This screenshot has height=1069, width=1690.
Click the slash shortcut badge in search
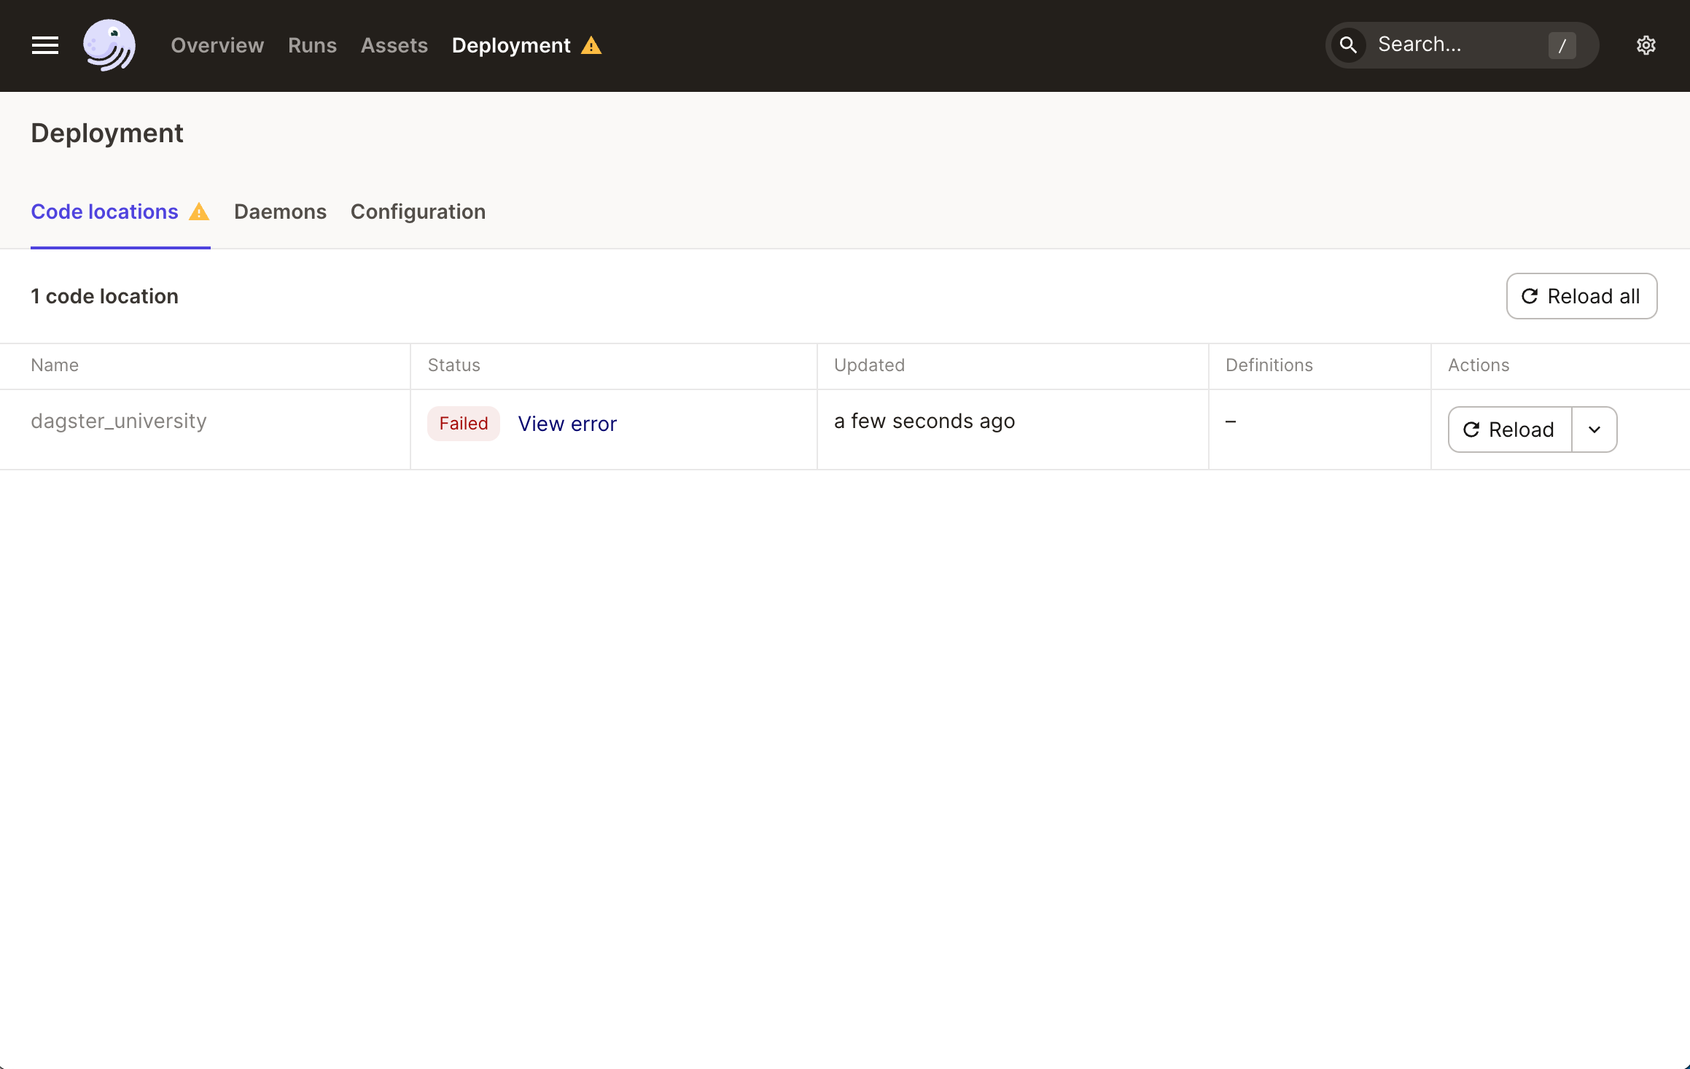[x=1562, y=45]
